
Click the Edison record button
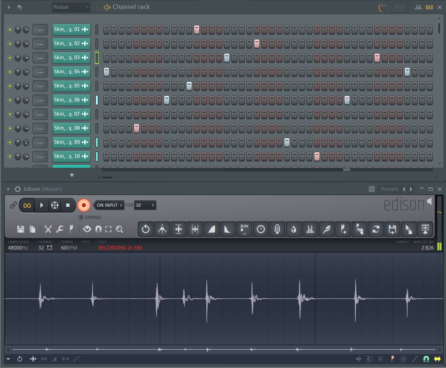84,205
